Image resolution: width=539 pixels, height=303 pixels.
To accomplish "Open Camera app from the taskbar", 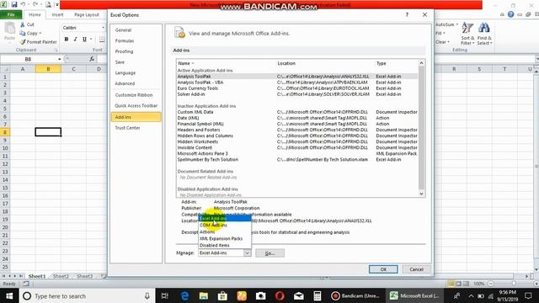I will [x=260, y=295].
